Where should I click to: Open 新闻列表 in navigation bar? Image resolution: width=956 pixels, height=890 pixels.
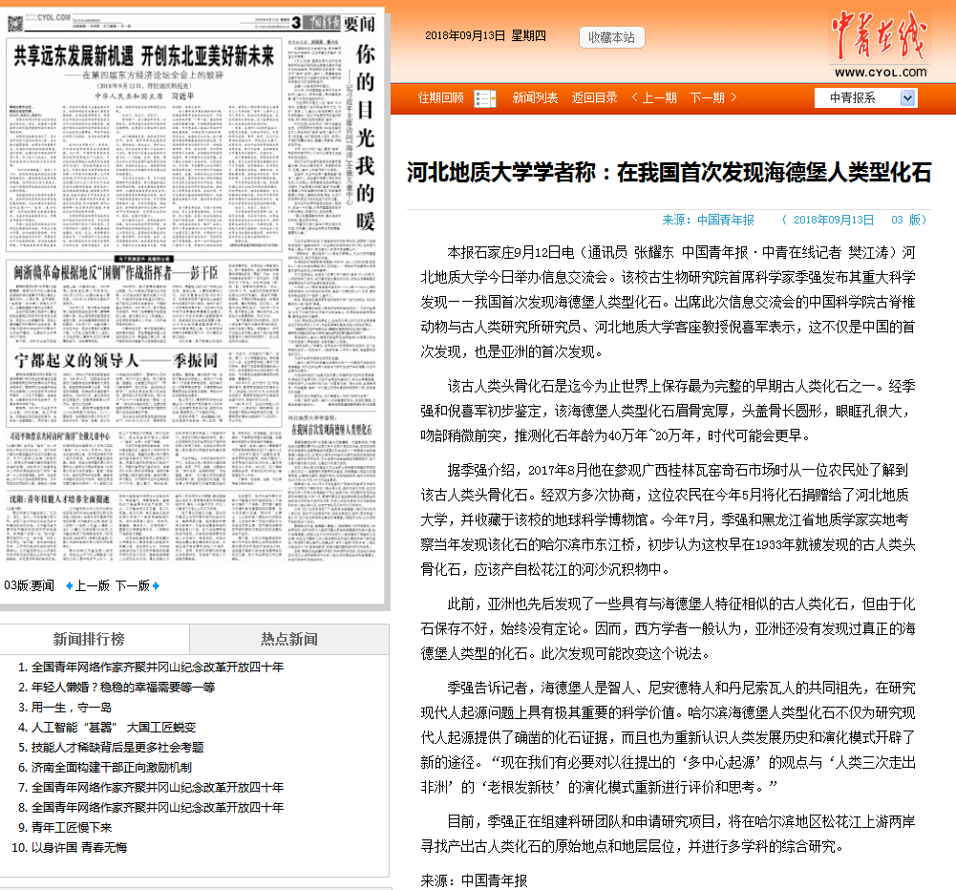[535, 97]
